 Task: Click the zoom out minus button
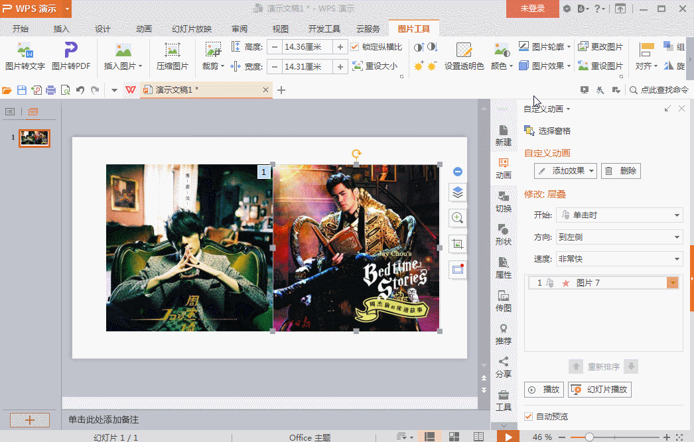pos(562,437)
